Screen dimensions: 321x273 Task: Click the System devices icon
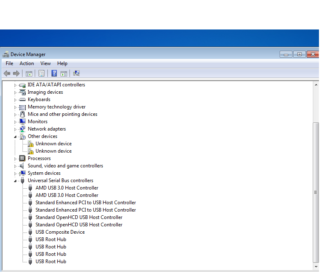22,174
